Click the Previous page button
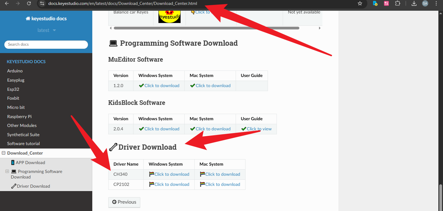The width and height of the screenshot is (443, 211). click(x=124, y=202)
